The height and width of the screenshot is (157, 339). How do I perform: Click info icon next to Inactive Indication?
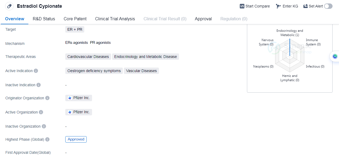point(39,85)
